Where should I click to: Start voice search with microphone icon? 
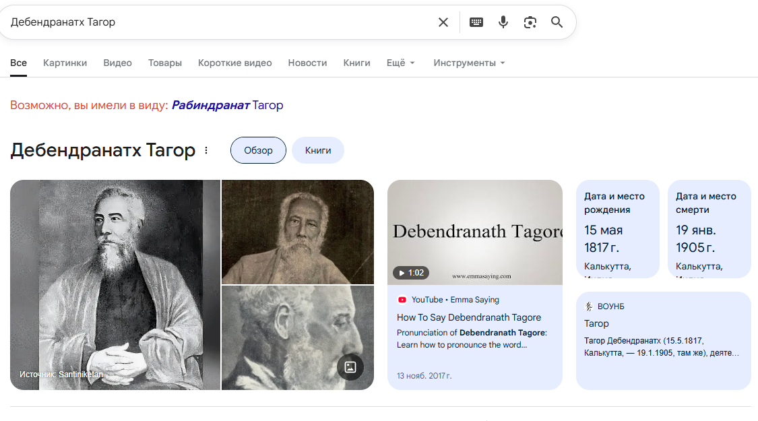[x=503, y=22]
